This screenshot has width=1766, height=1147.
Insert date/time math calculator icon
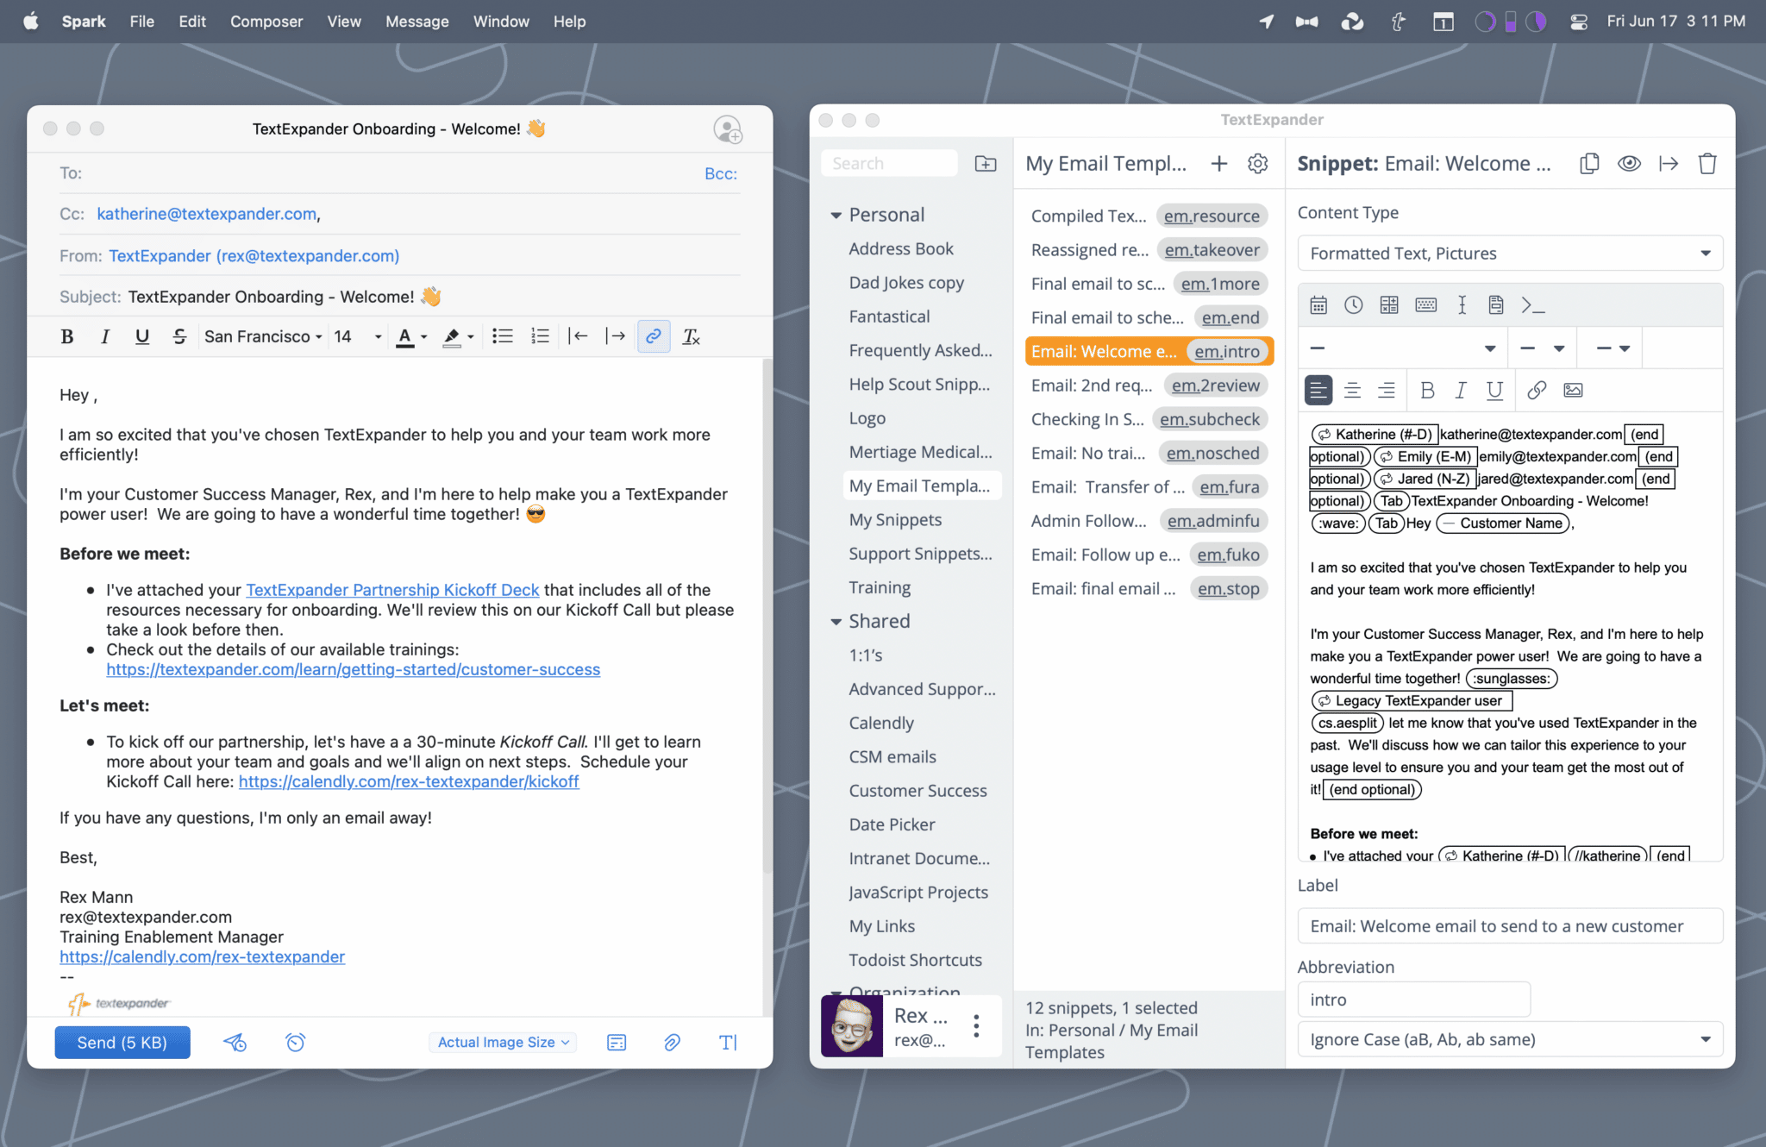point(1389,304)
